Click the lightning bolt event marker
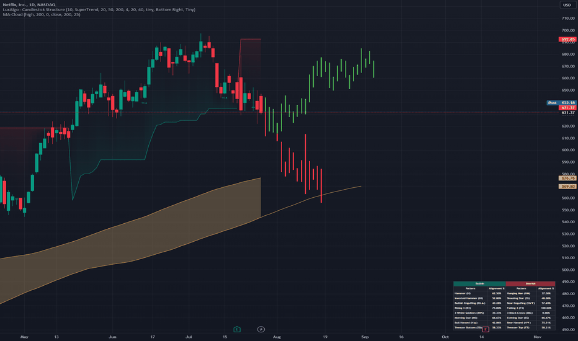 click(260, 329)
